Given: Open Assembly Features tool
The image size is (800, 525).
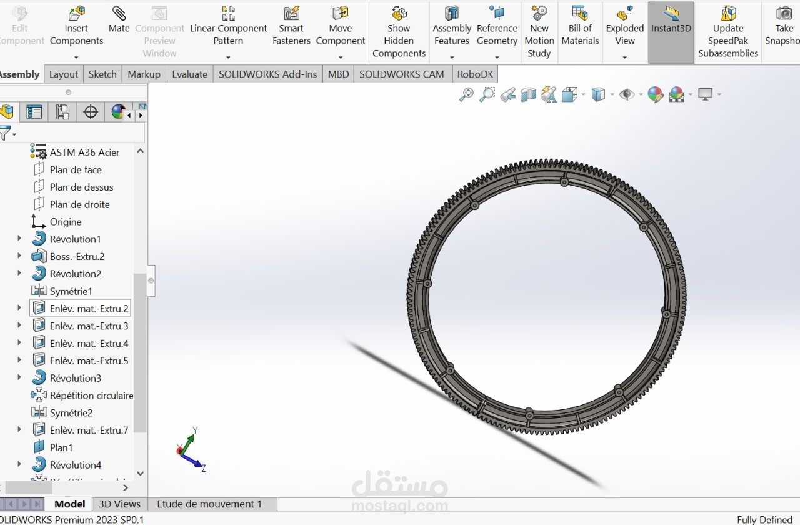Looking at the screenshot, I should (x=452, y=26).
